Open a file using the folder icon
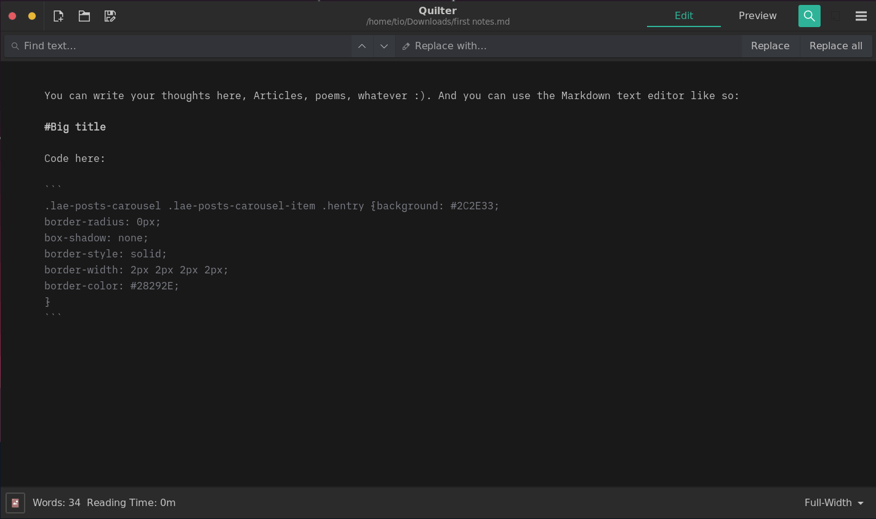Viewport: 876px width, 519px height. tap(84, 16)
